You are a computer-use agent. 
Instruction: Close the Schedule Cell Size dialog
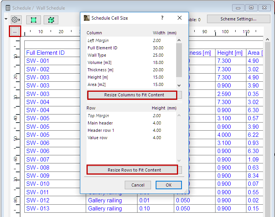click(x=180, y=18)
